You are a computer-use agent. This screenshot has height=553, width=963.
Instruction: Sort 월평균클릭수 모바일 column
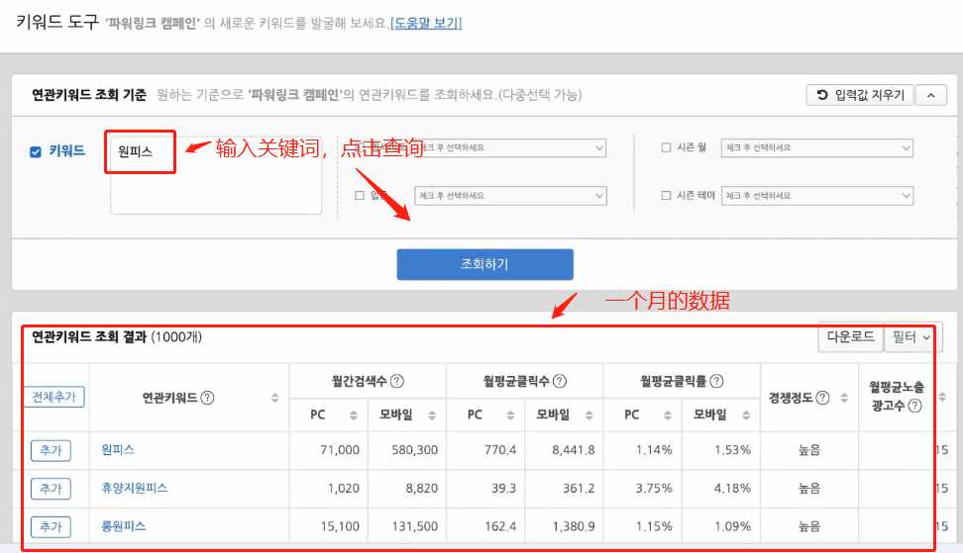point(588,415)
